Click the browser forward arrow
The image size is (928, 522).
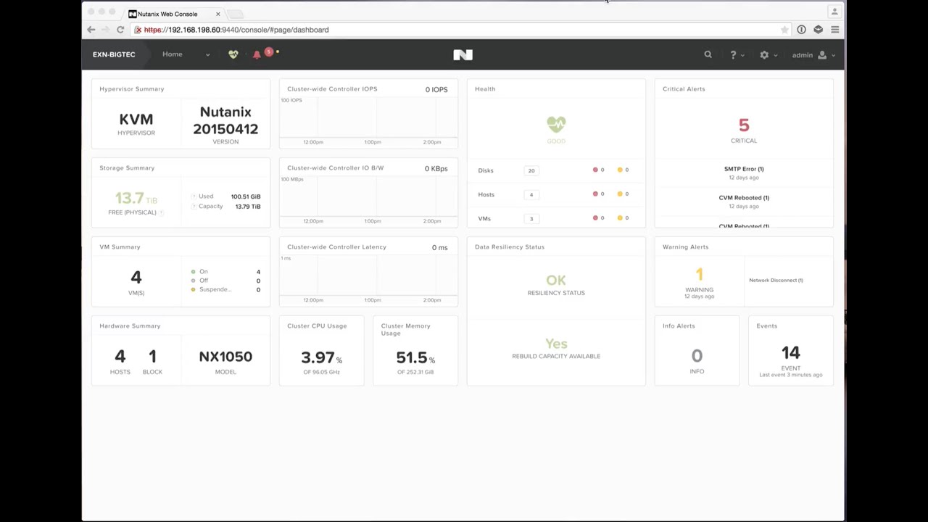(105, 30)
